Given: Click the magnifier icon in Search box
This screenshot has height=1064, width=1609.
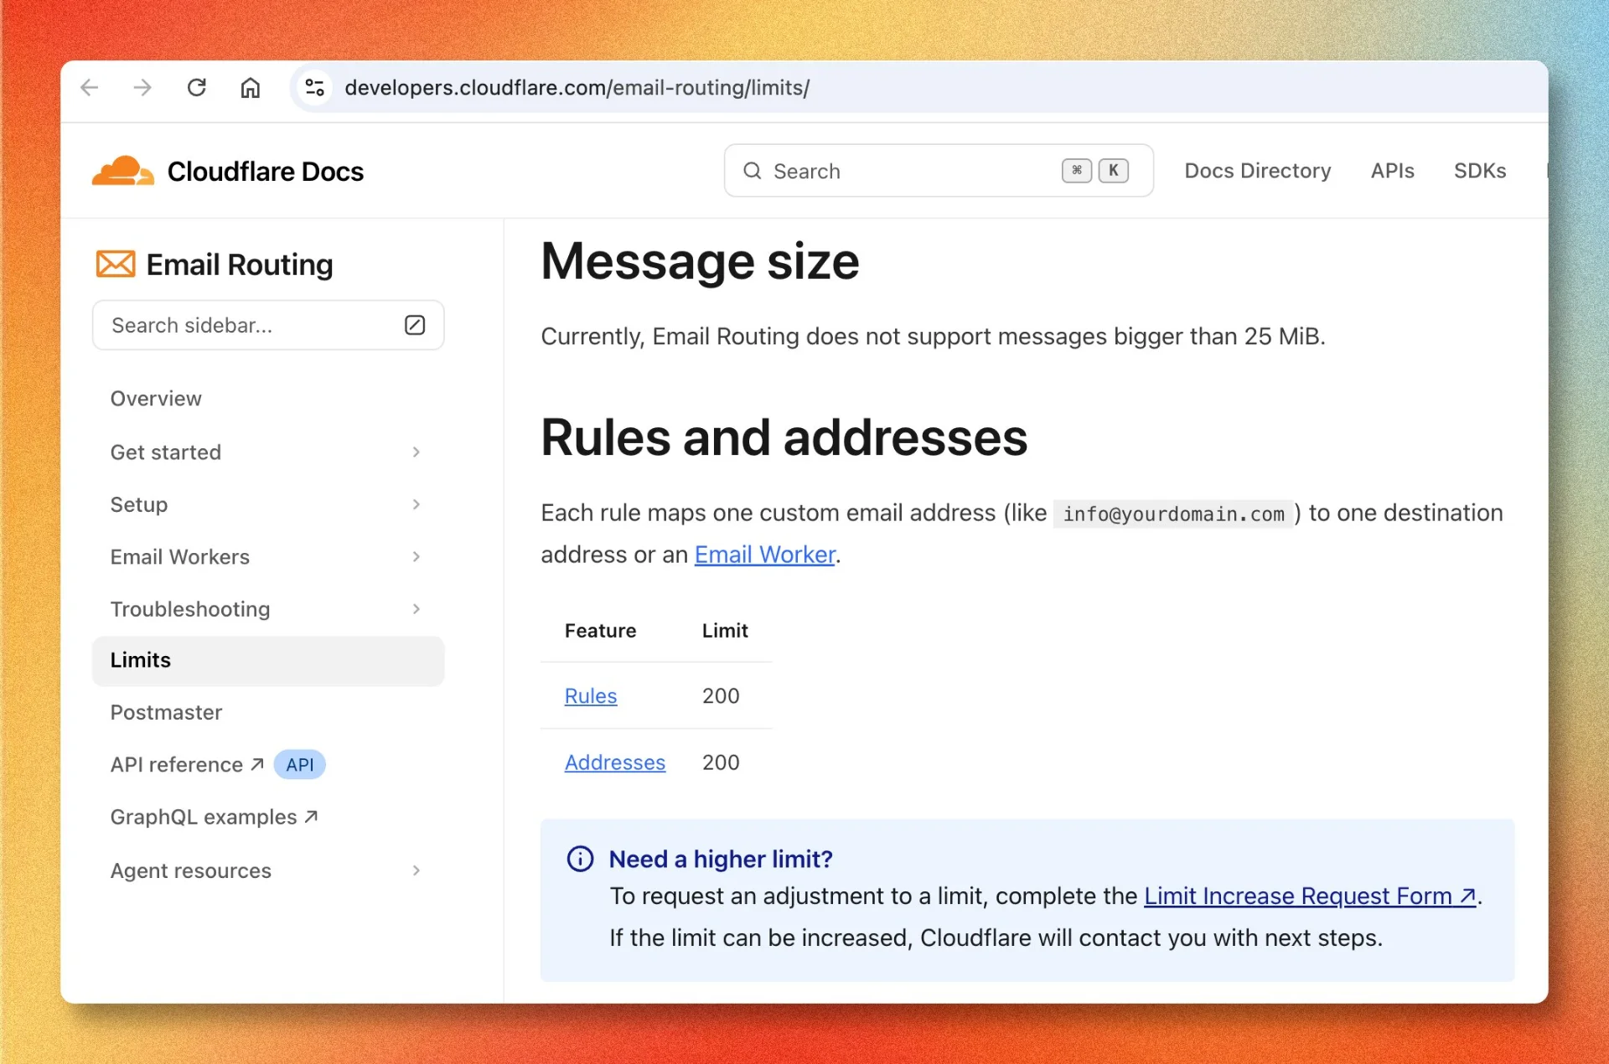Looking at the screenshot, I should click(x=753, y=171).
